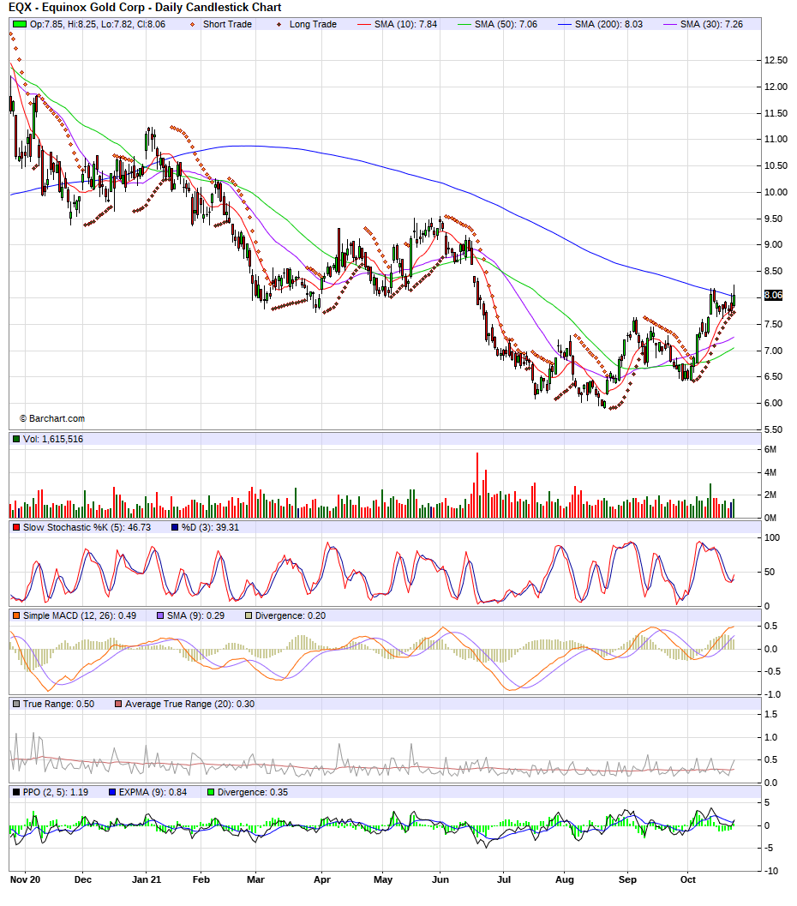797x906 pixels.
Task: Click the red Average True Range swatch
Action: tap(118, 704)
